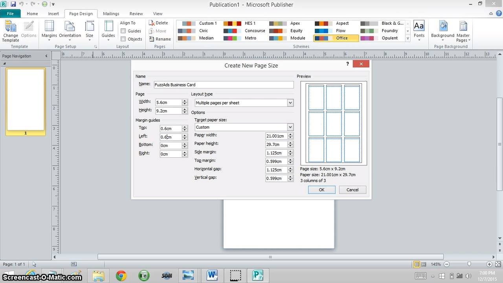Click Cancel in the page size dialog
The height and width of the screenshot is (283, 503).
tap(352, 190)
